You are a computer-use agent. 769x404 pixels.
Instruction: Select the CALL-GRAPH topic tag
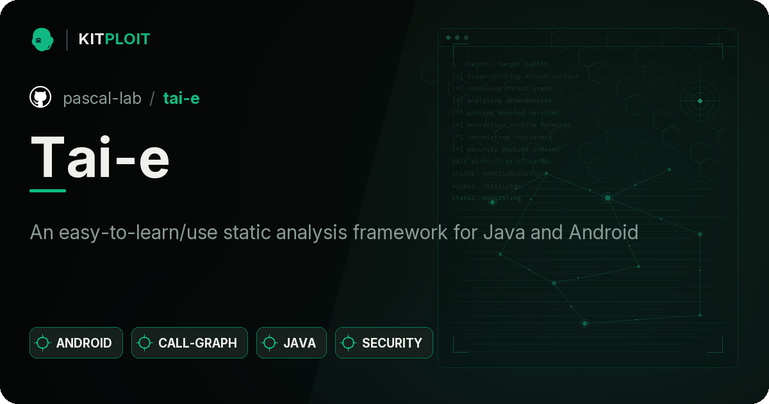click(190, 342)
